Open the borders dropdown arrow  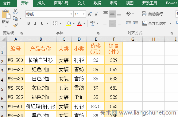pyautogui.click(x=60, y=24)
